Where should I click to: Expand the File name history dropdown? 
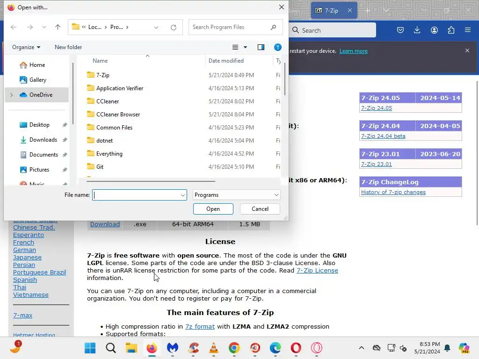(x=183, y=195)
